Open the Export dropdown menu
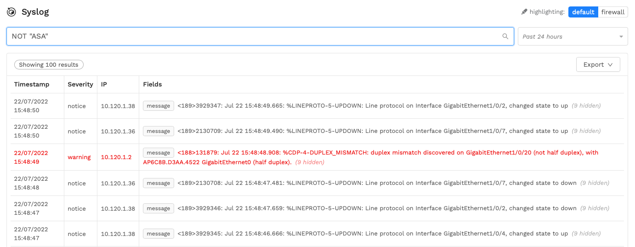 pos(598,65)
